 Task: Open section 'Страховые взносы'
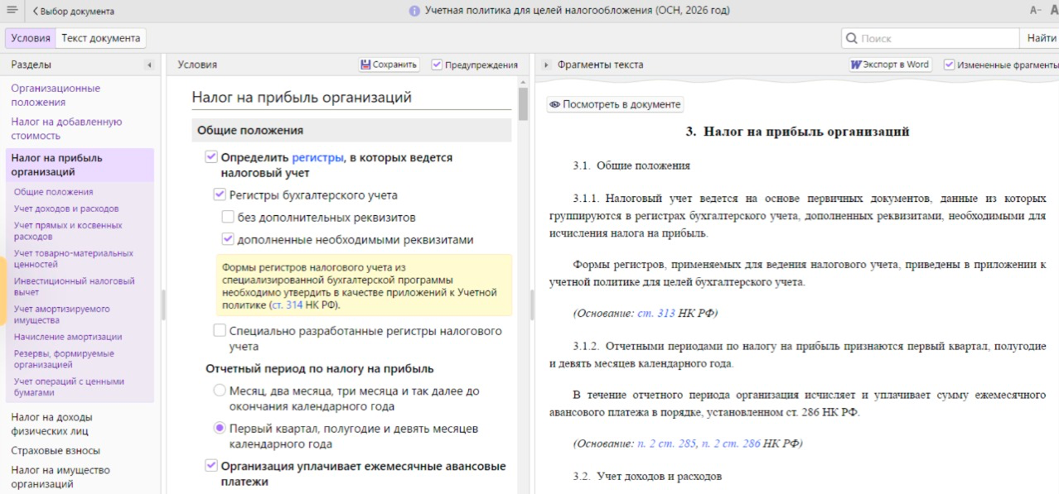click(x=56, y=451)
